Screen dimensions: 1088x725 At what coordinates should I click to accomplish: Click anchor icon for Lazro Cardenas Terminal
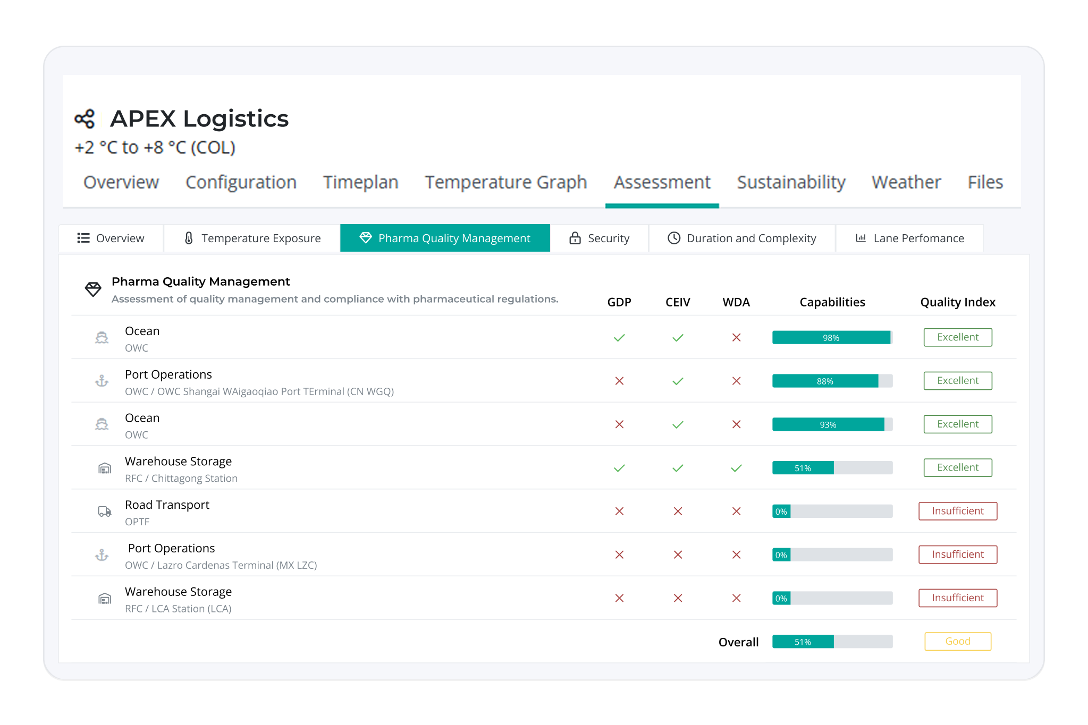coord(102,555)
